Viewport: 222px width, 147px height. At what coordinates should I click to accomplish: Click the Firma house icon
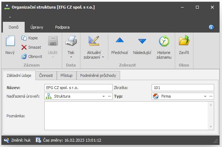point(156,96)
